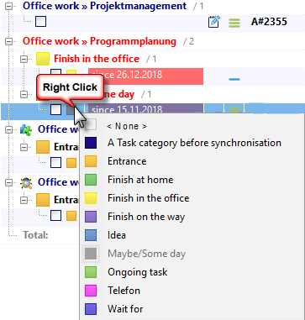This screenshot has height=320, width=305.
Task: Check the task box under the last Entrance group
Action: click(x=55, y=215)
